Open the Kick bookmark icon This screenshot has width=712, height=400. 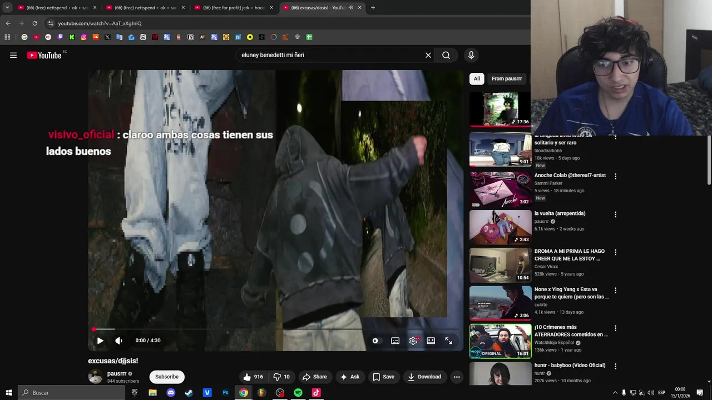coord(72,37)
